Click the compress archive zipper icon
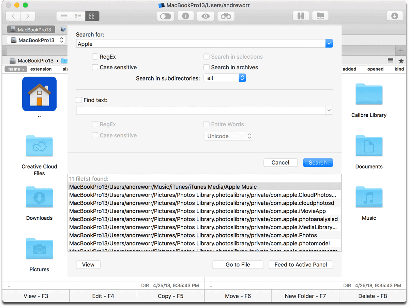Image resolution: width=409 pixels, height=307 pixels. [x=301, y=16]
